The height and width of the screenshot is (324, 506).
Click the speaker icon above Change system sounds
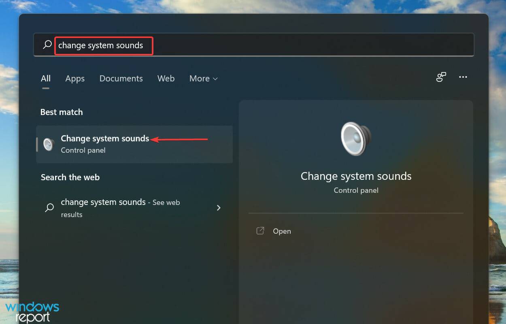coord(355,139)
